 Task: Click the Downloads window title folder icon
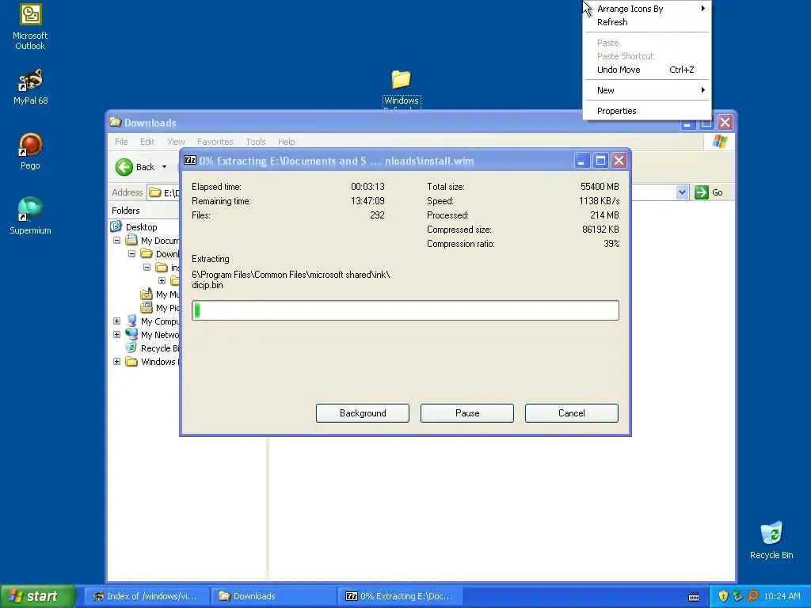coord(116,122)
